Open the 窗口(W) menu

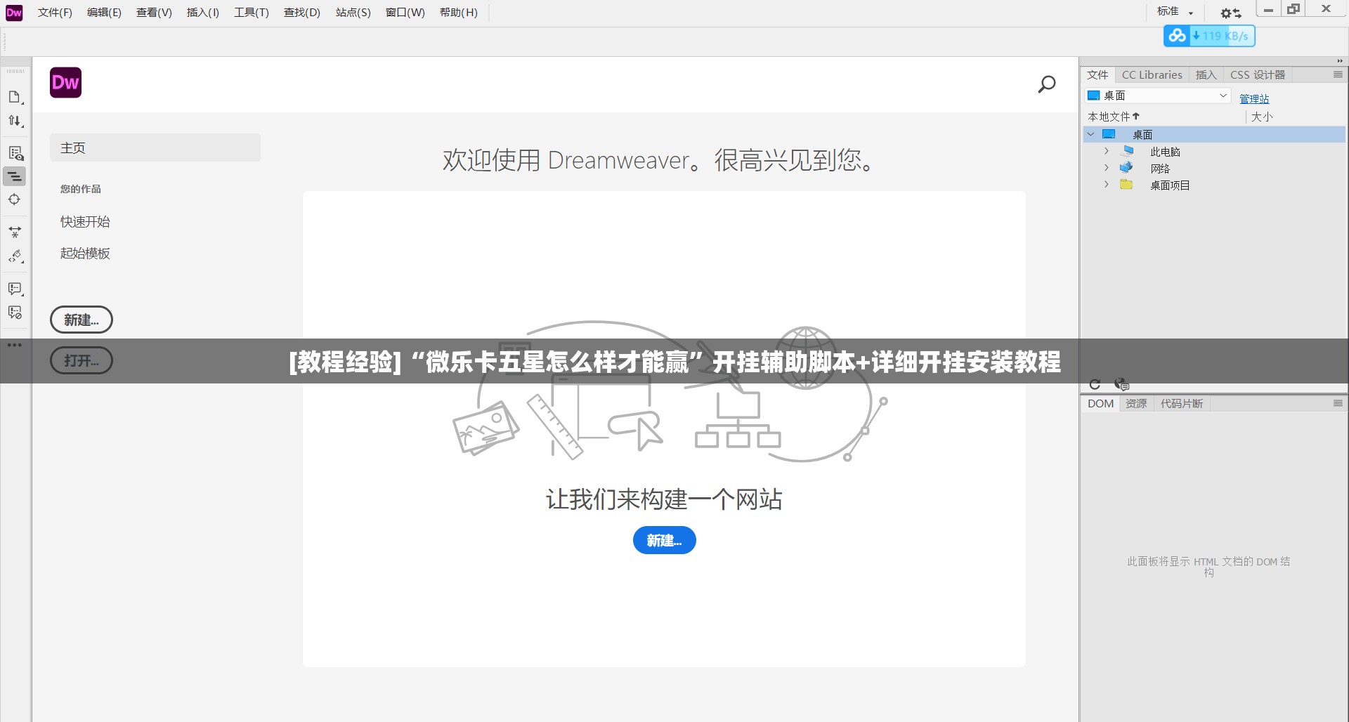tap(405, 13)
